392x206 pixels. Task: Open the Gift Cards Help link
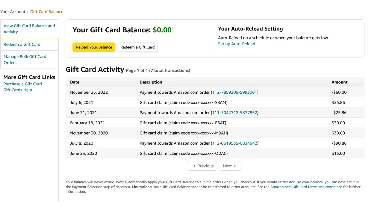18,90
